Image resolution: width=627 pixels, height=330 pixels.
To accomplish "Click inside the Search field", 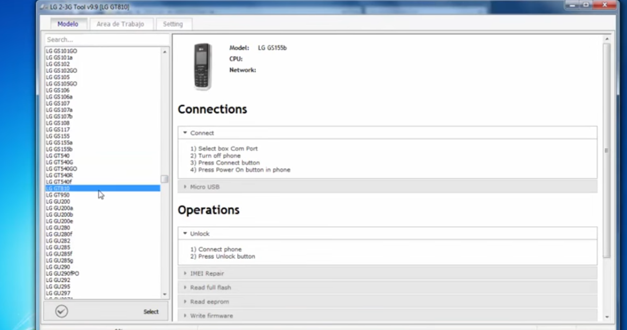I will click(101, 39).
